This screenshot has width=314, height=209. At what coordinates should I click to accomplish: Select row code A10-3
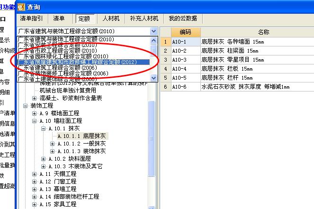186,60
